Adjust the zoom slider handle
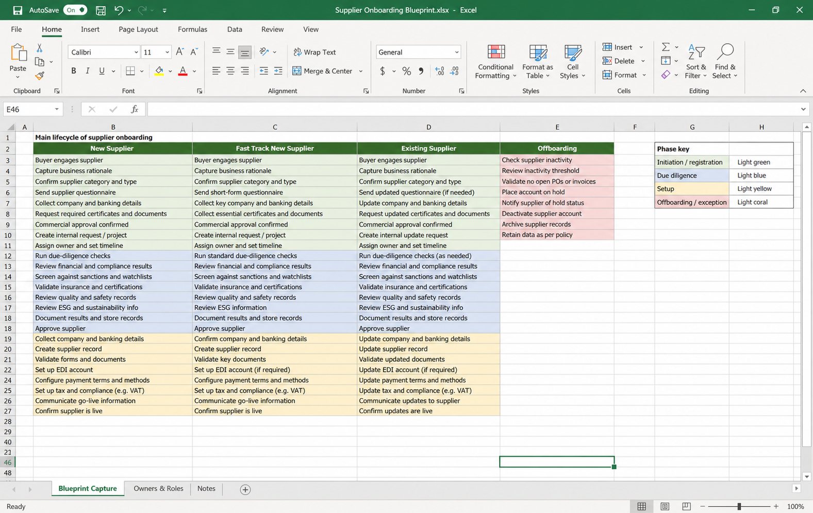The width and height of the screenshot is (813, 513). click(x=739, y=507)
